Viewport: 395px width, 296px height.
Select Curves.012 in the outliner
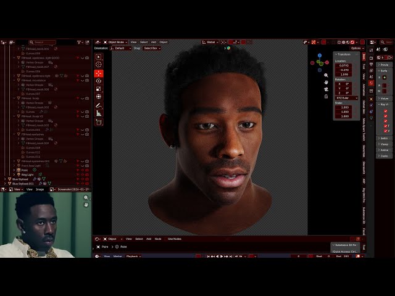point(33,157)
